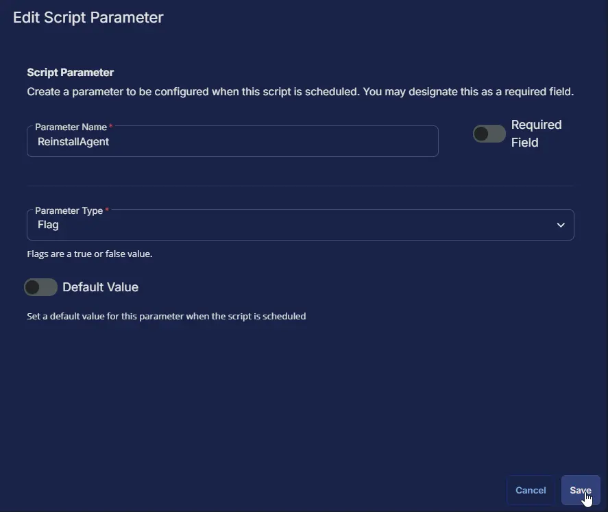608x512 pixels.
Task: Click the Parameter Type chevron arrow
Action: point(561,225)
